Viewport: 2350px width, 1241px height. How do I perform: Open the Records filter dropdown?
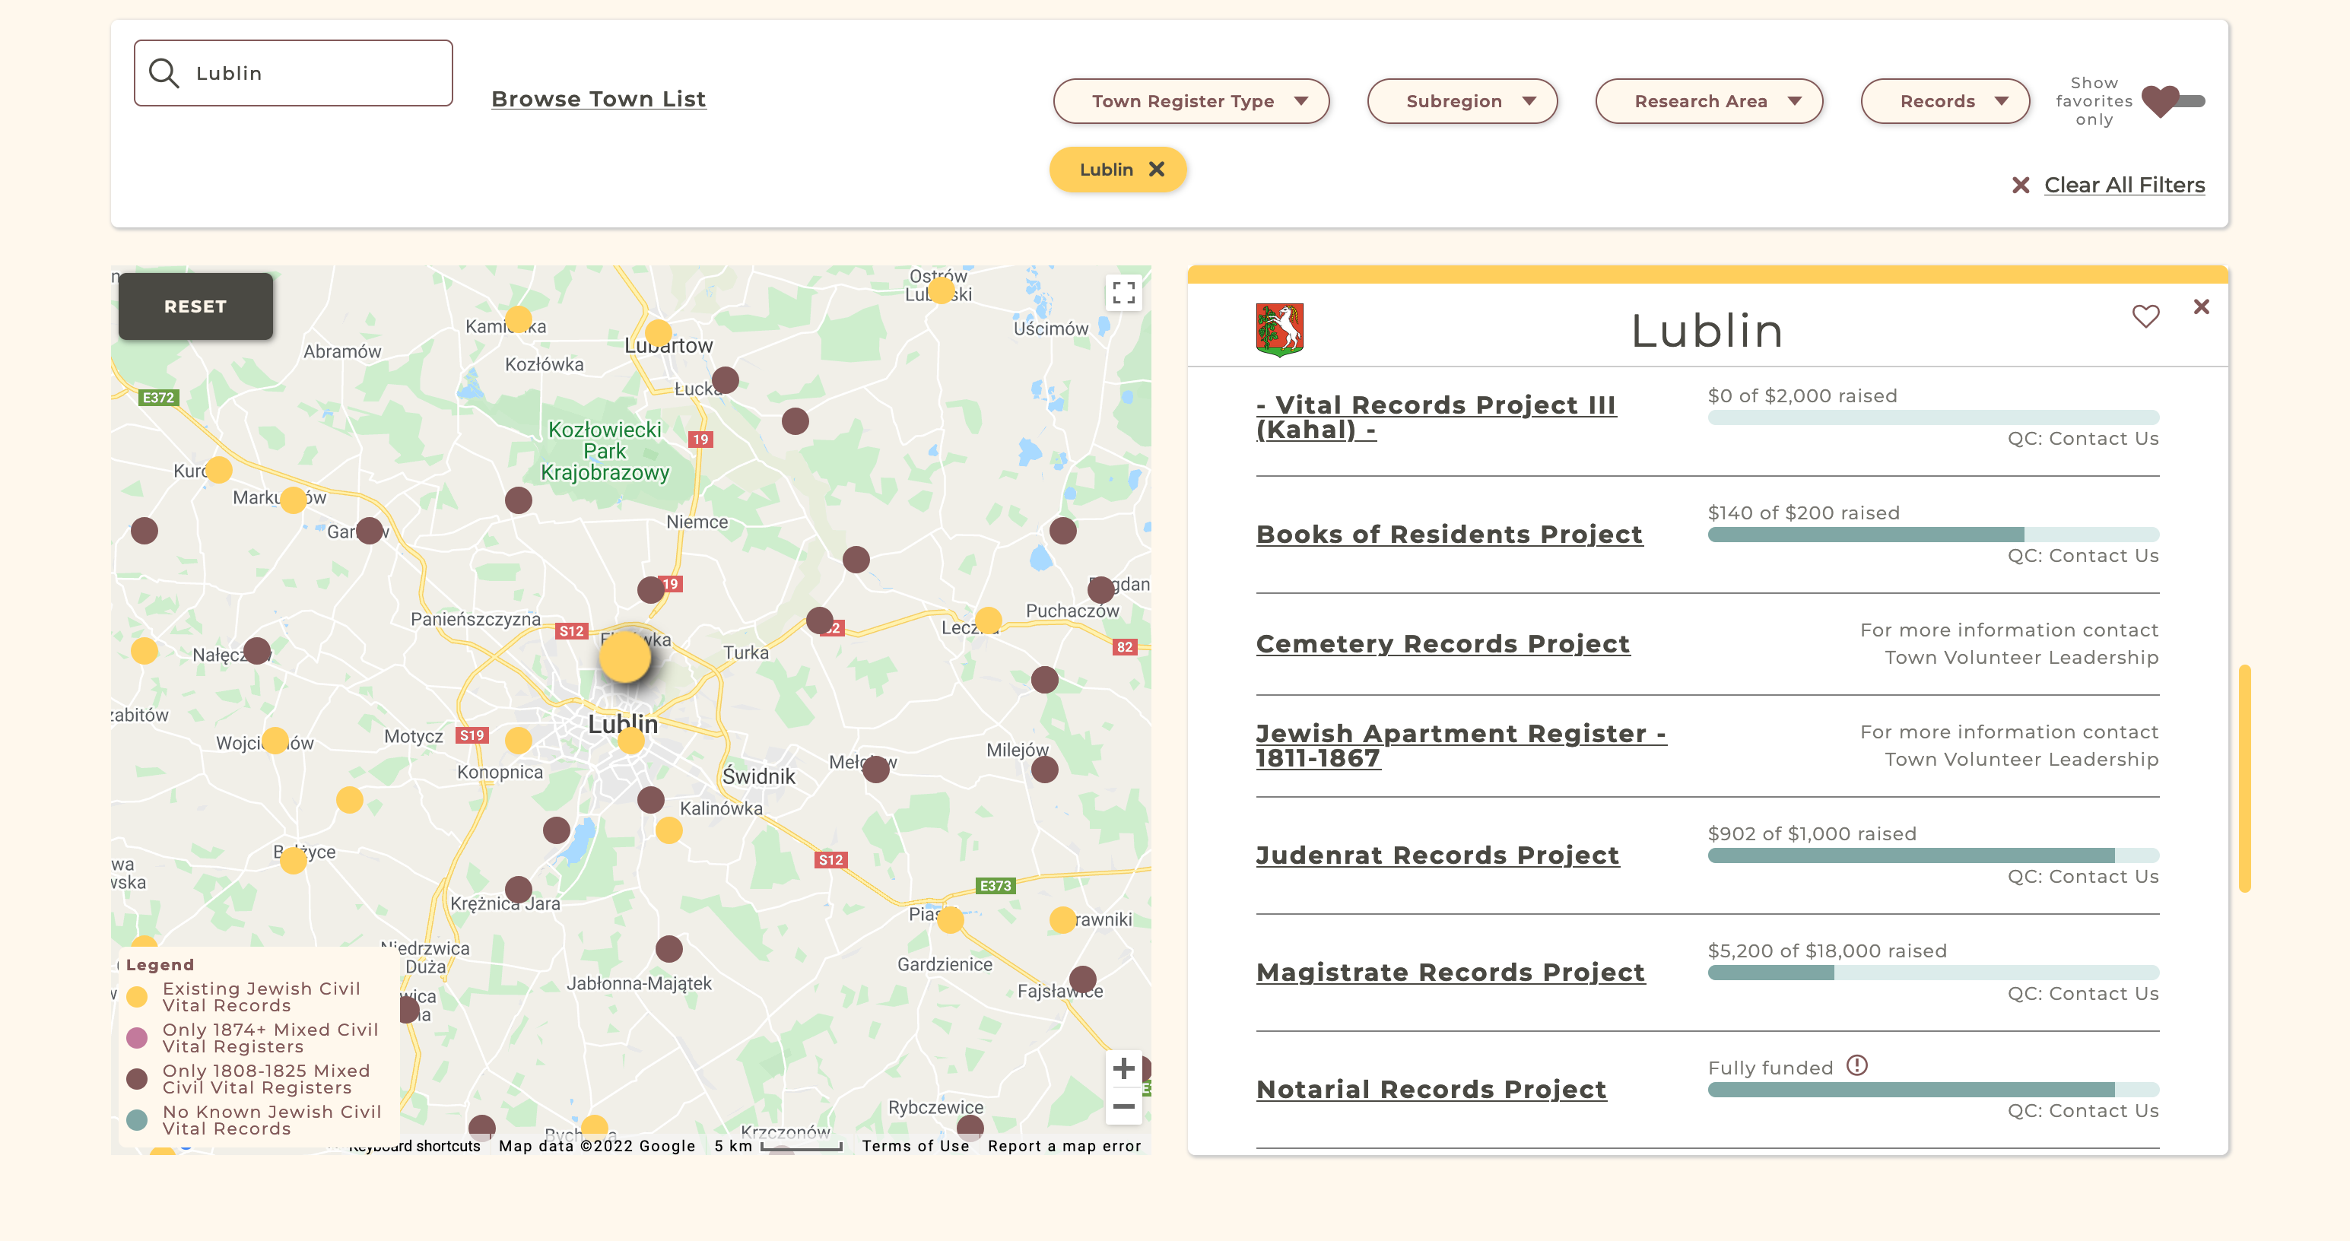click(1945, 101)
